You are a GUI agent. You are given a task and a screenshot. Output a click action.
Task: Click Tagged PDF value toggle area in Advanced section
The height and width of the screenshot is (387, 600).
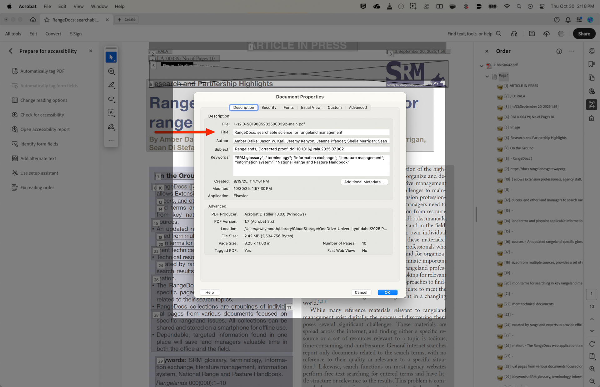tap(247, 250)
